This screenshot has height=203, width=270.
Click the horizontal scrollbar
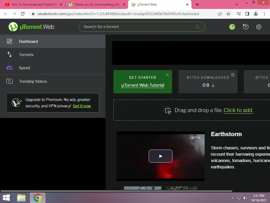[x=116, y=191]
